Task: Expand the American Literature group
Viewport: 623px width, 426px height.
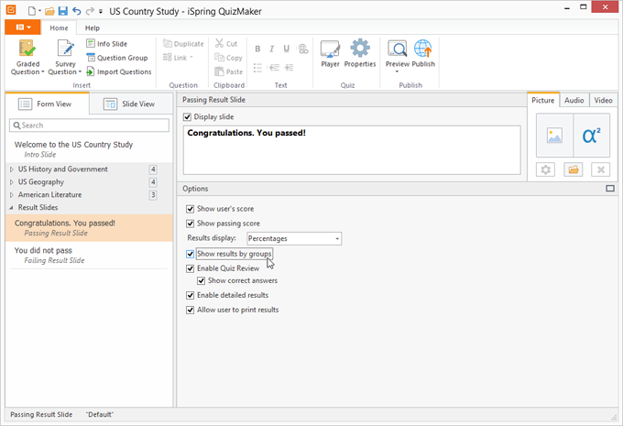Action: coord(12,195)
